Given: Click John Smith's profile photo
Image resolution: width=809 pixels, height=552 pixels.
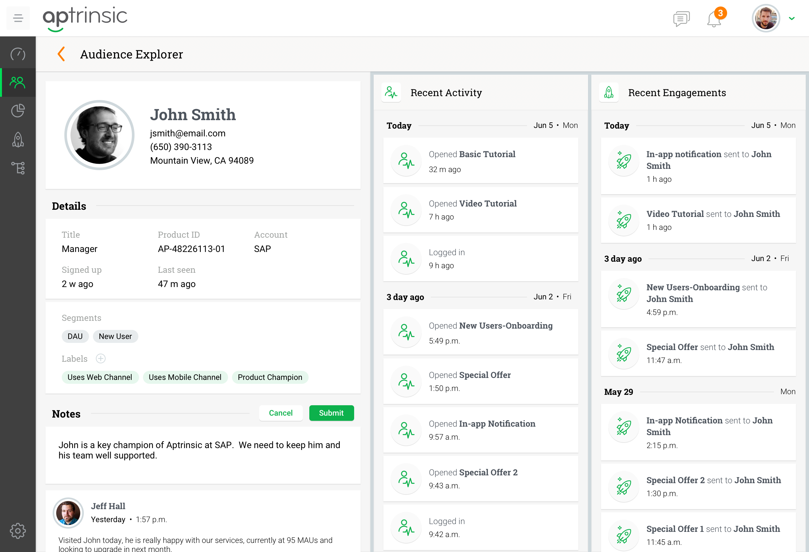Looking at the screenshot, I should 99,135.
